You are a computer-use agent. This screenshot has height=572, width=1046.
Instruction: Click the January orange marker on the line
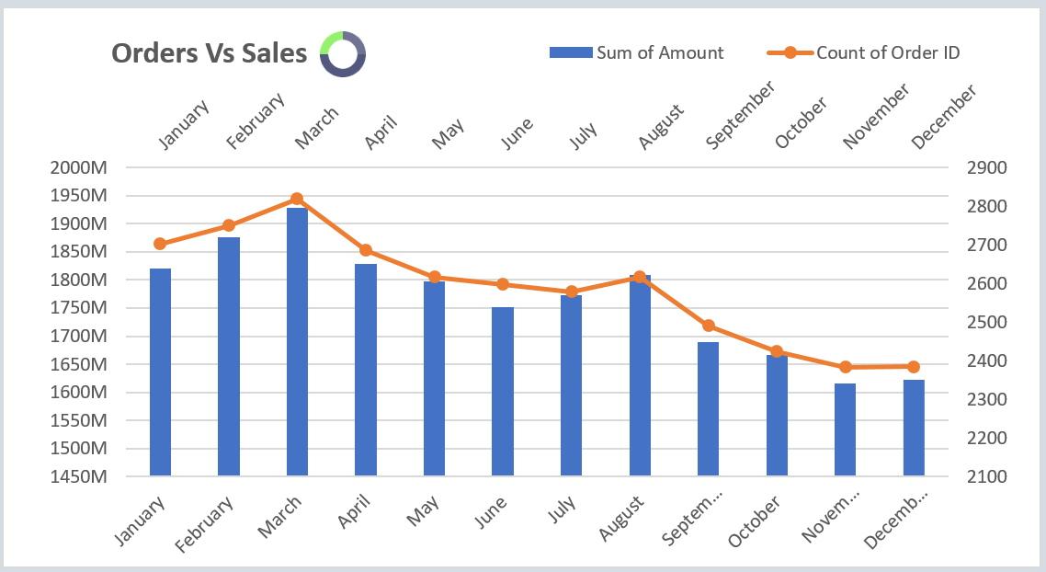(x=158, y=243)
